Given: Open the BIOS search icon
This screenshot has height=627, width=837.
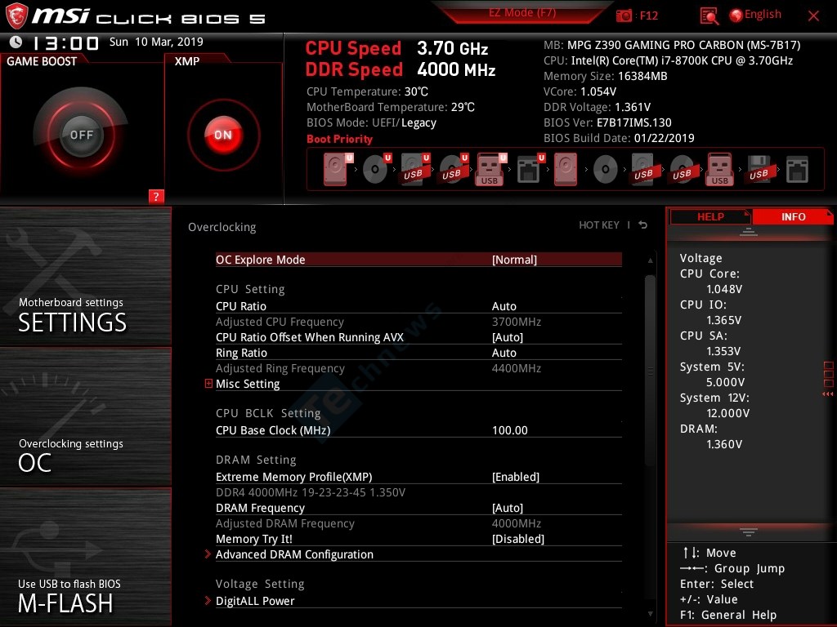Looking at the screenshot, I should (x=709, y=16).
